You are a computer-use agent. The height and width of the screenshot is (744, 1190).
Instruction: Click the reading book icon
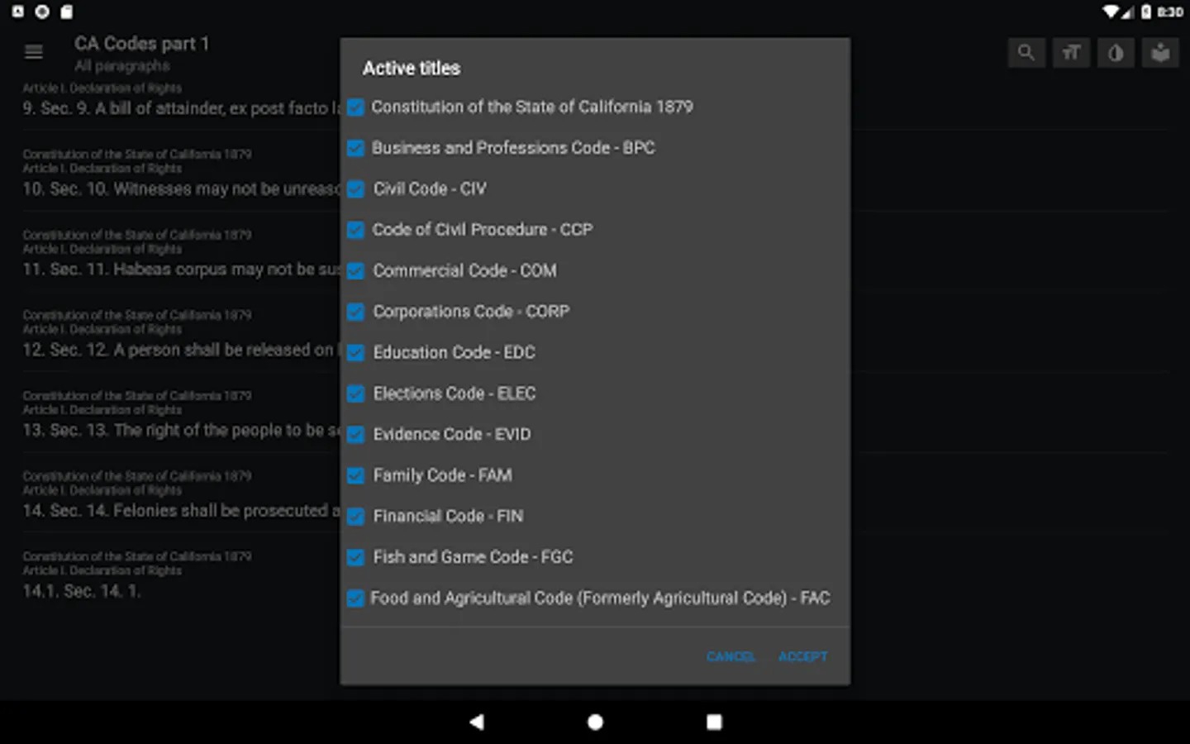point(1160,53)
